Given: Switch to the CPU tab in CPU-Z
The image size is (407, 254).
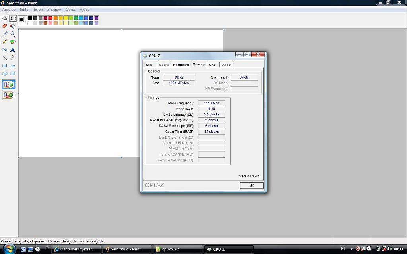Looking at the screenshot, I should (x=149, y=65).
